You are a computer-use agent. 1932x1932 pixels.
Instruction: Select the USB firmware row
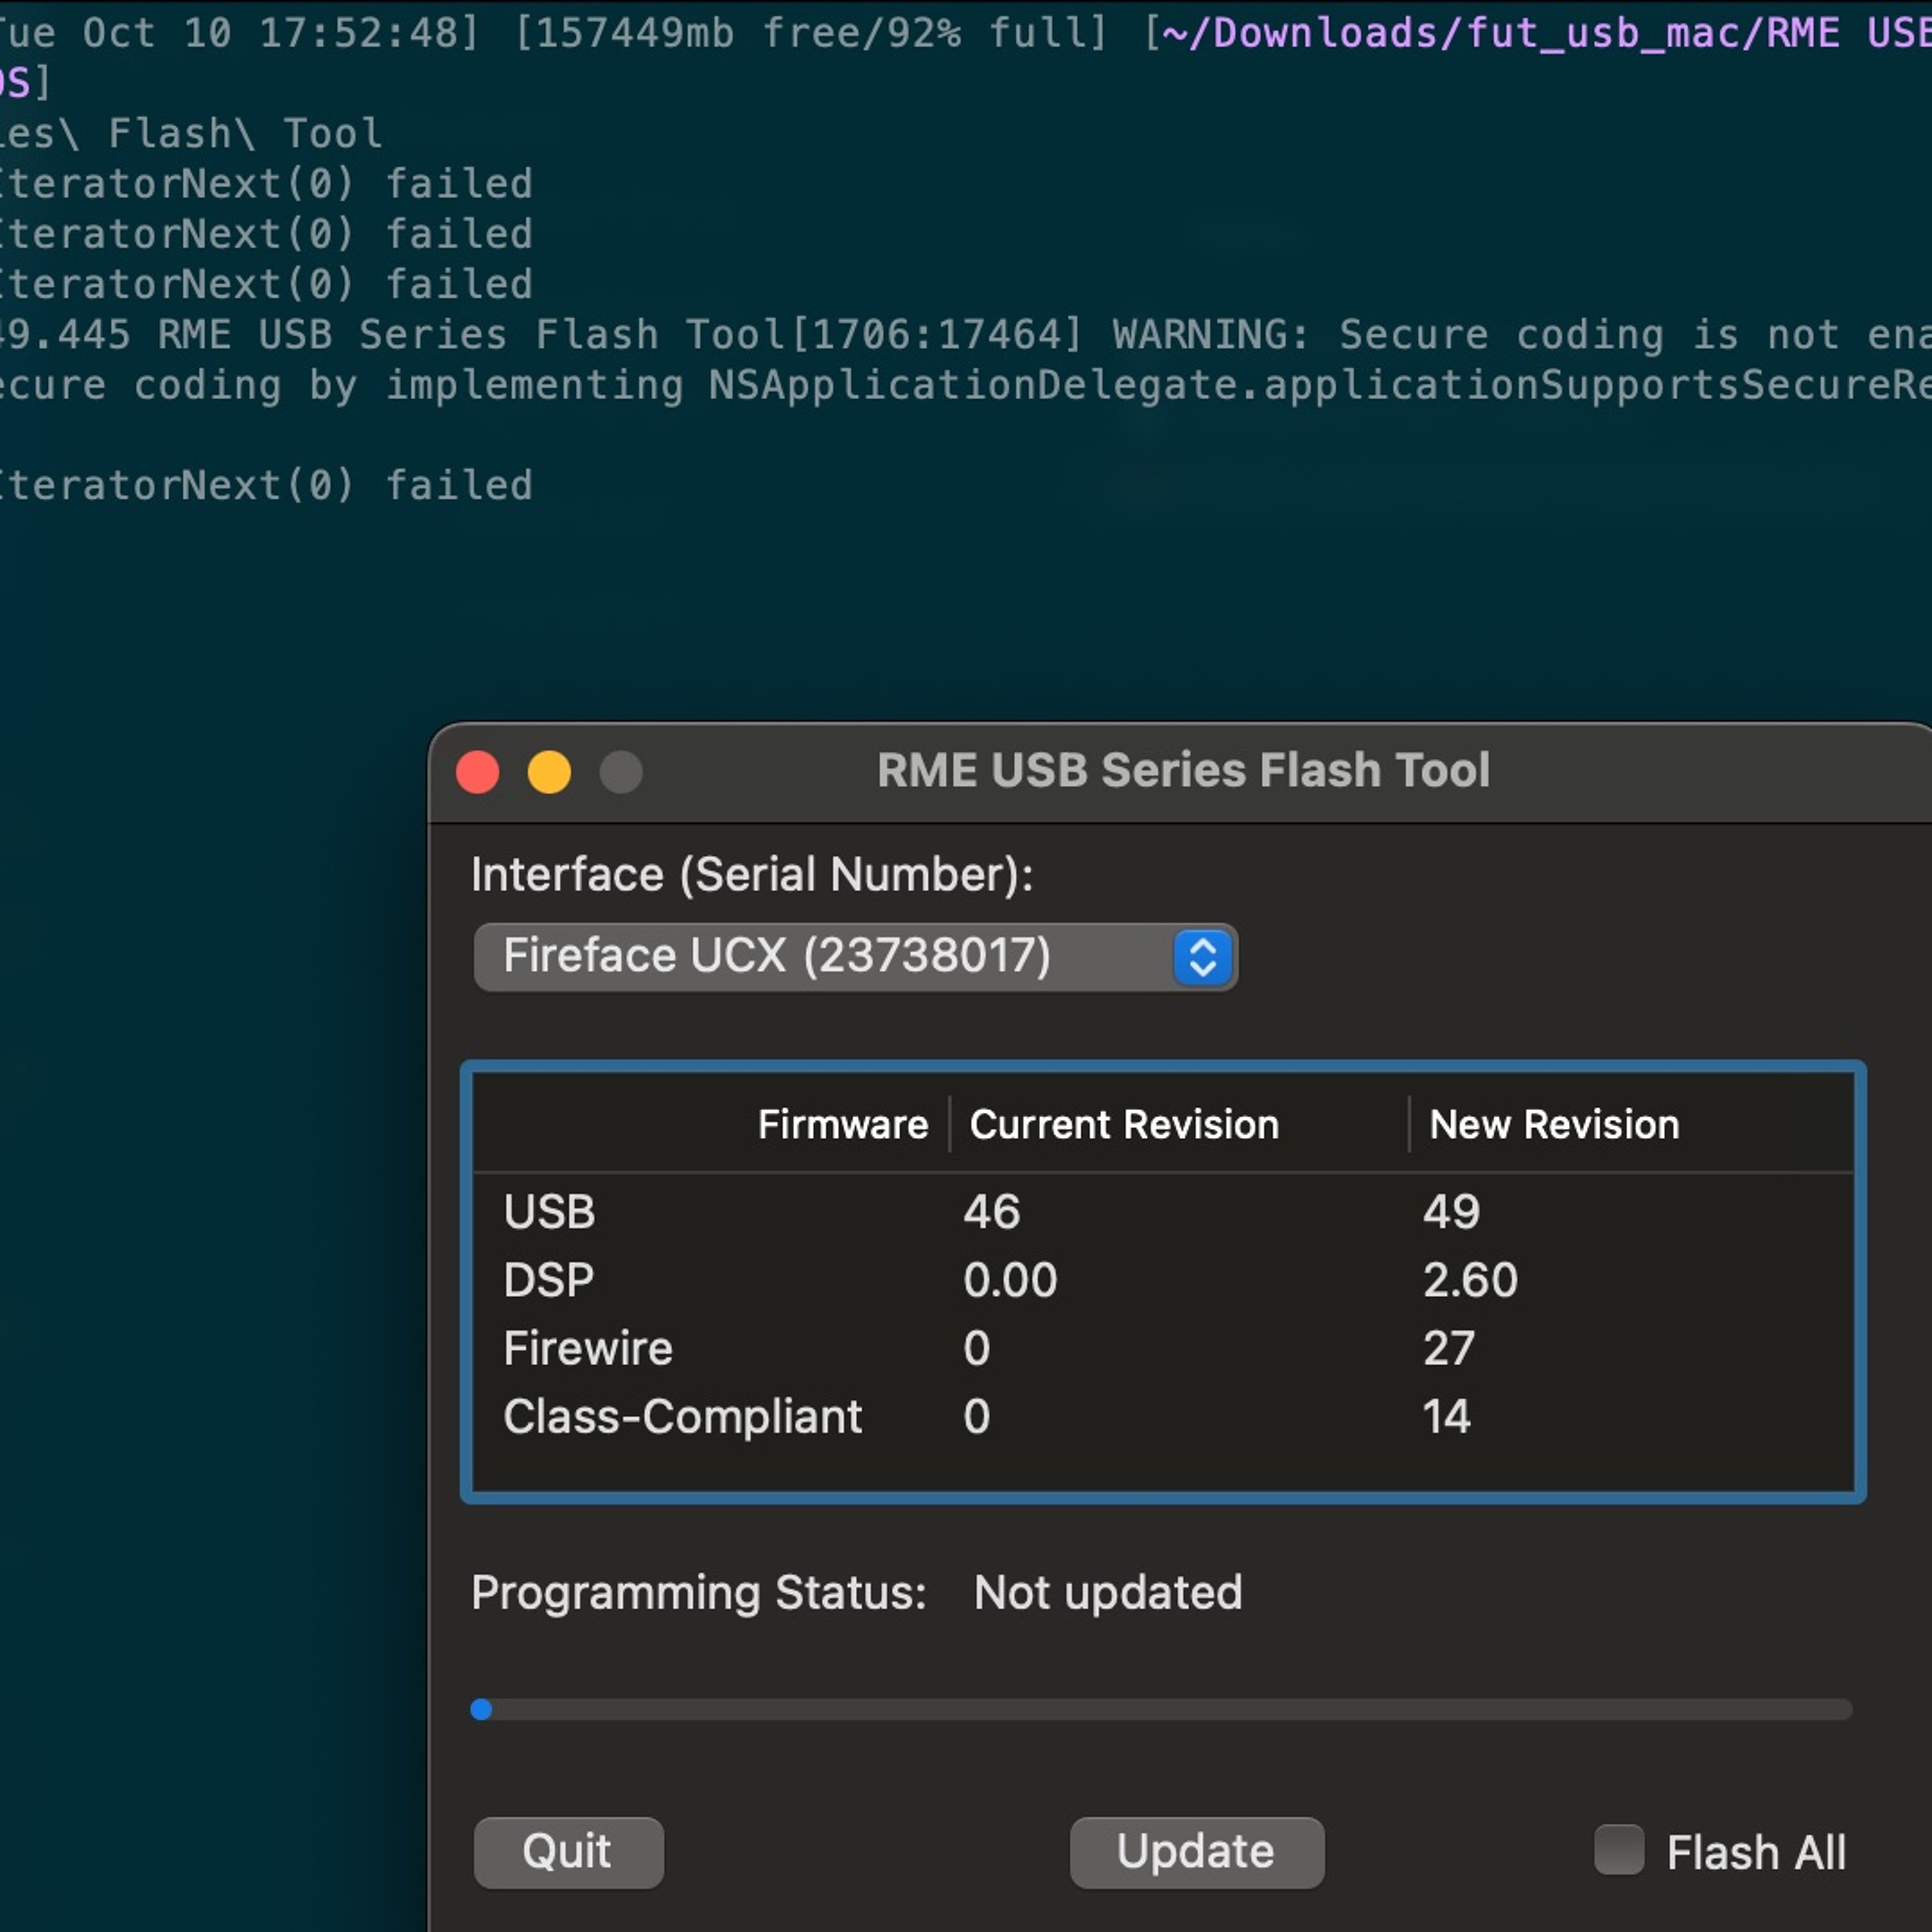1162,1211
